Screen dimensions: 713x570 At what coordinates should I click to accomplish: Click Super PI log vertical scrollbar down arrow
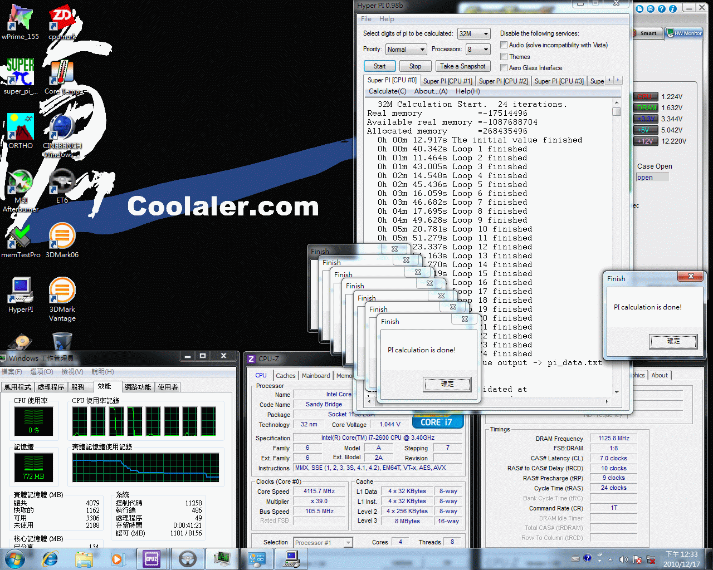click(x=617, y=392)
